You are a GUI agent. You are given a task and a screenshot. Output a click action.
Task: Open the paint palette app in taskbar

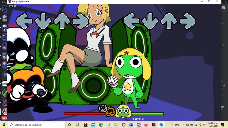[108, 125]
